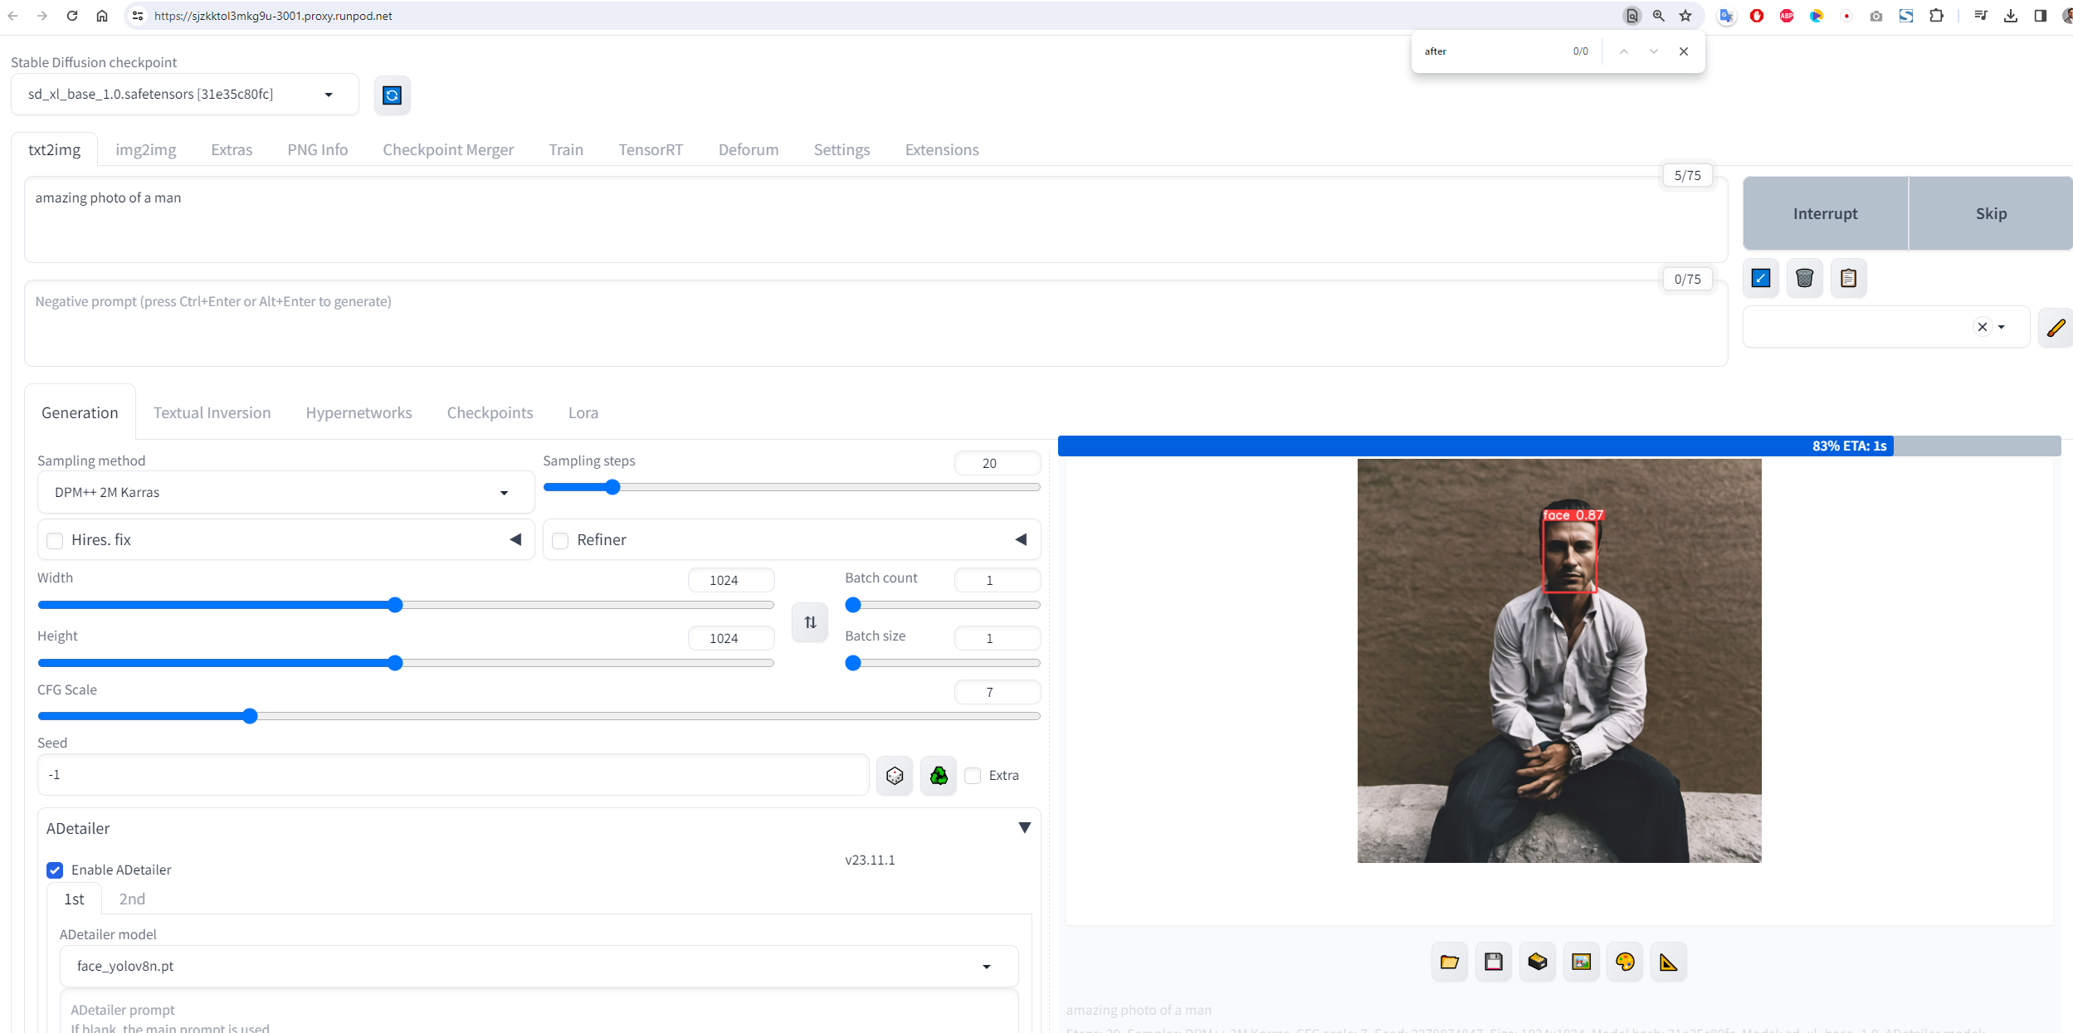Viewport: 2073px width, 1033px height.
Task: Collapse the ADetailer section arrow
Action: click(x=1024, y=828)
